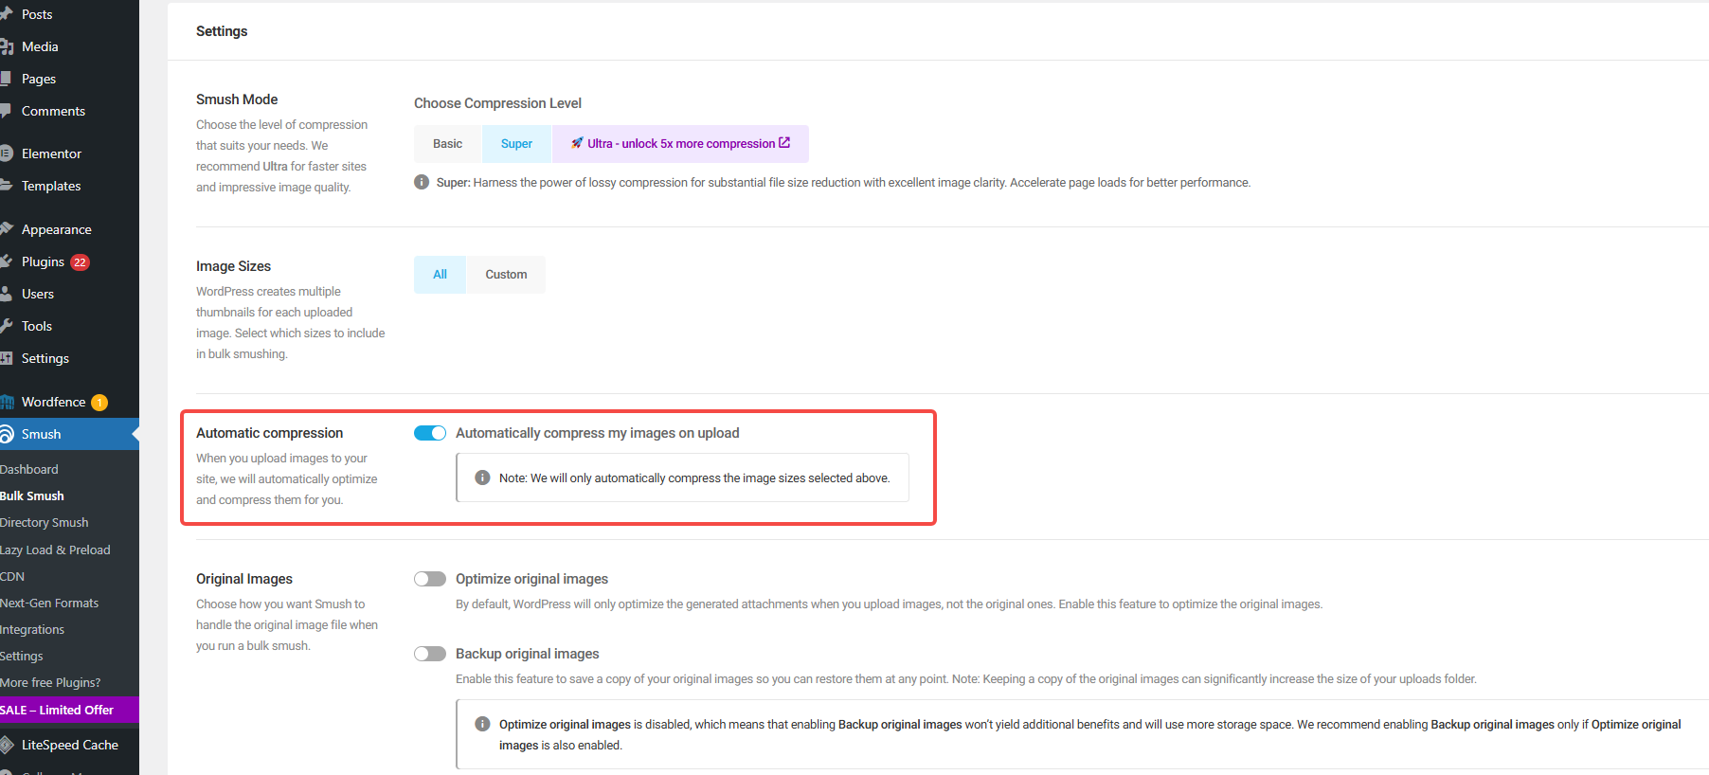The width and height of the screenshot is (1709, 775).
Task: Click the Wordfence notification badge
Action: [99, 403]
